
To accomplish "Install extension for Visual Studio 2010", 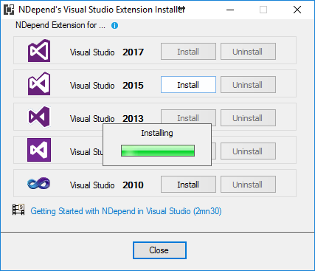I will 188,185.
